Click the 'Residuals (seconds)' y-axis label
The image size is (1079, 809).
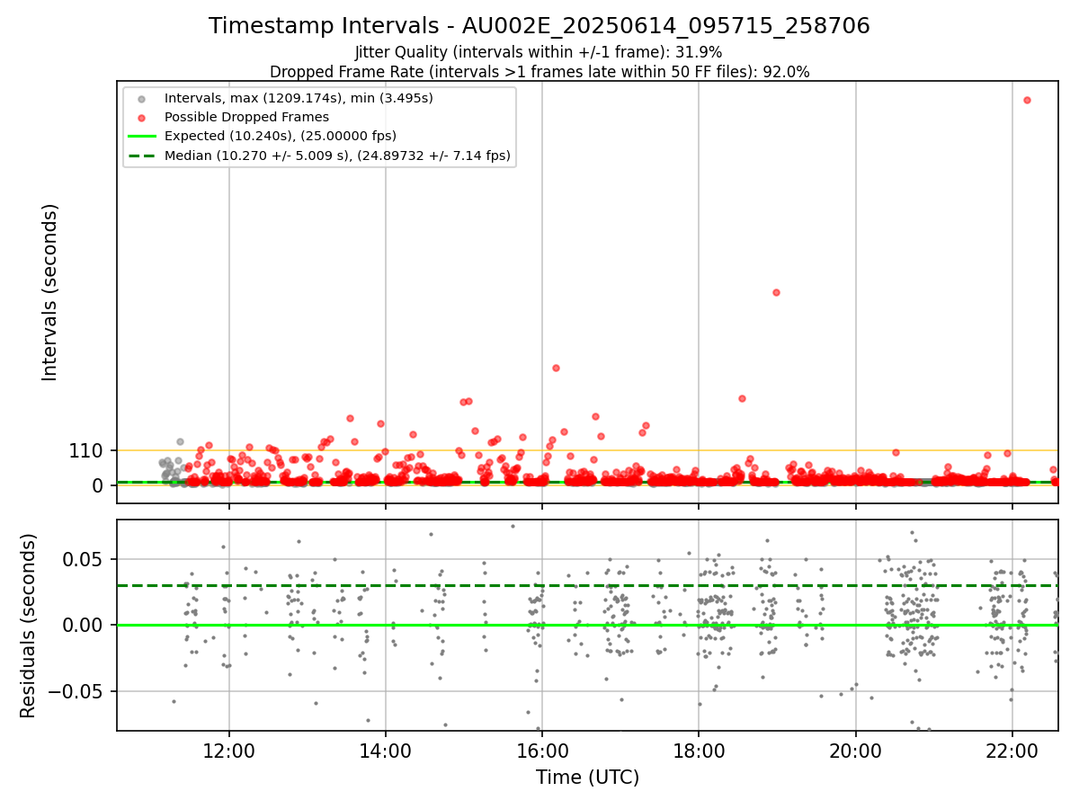(x=29, y=626)
